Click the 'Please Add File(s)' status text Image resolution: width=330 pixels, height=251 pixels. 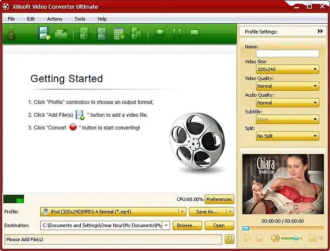pos(25,239)
